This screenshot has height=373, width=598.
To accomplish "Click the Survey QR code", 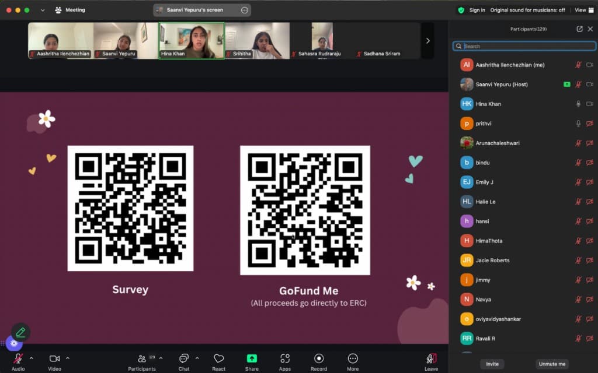I will tap(130, 208).
